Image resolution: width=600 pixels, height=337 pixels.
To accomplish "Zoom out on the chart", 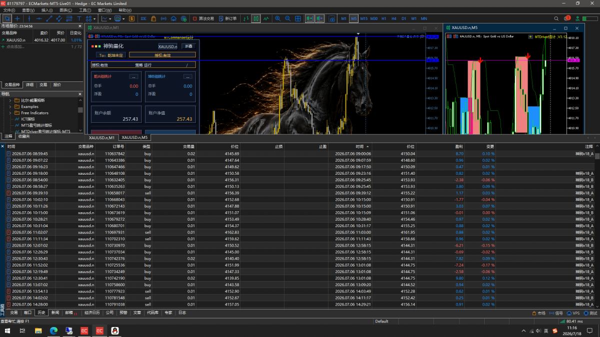I will tap(287, 18).
